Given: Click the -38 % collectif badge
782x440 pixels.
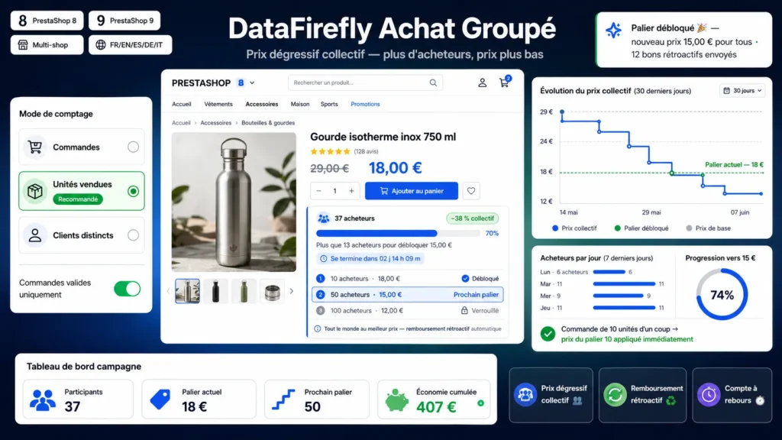Looking at the screenshot, I should (x=472, y=218).
